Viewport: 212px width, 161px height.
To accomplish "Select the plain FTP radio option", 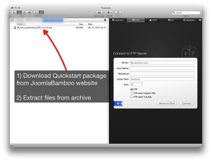I will click(132, 89).
